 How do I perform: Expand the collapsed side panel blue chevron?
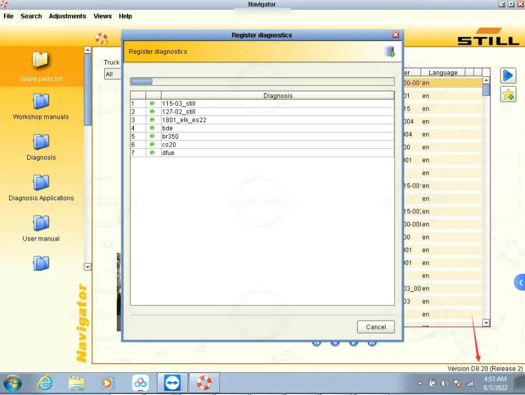tap(519, 282)
